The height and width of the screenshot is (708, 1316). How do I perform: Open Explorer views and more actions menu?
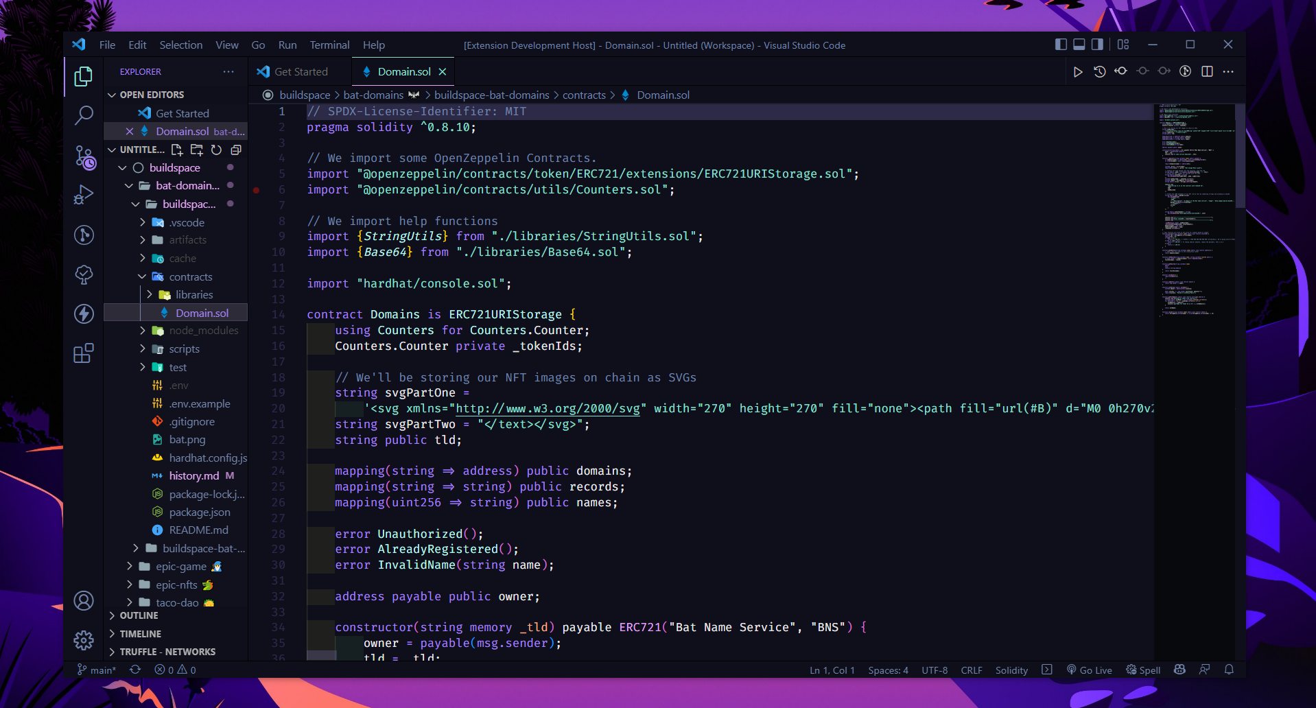[x=228, y=71]
